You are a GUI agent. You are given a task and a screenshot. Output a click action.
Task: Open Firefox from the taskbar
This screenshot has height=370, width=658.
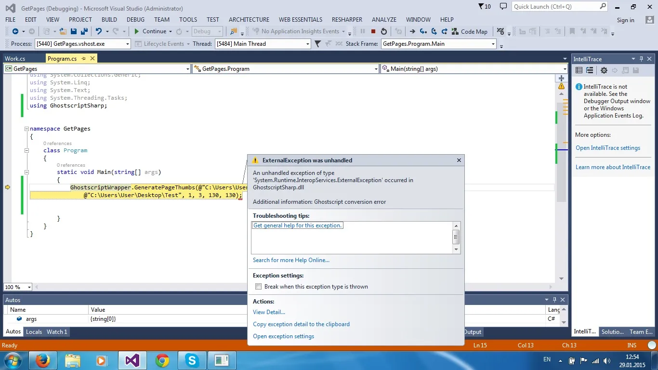point(43,360)
